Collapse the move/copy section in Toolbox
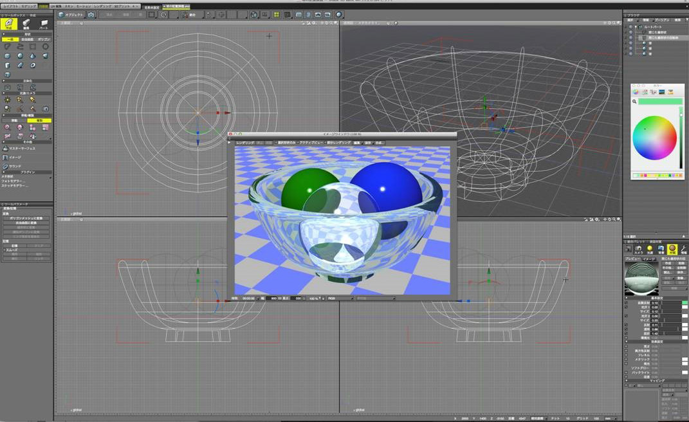The height and width of the screenshot is (422, 689). coord(3,115)
